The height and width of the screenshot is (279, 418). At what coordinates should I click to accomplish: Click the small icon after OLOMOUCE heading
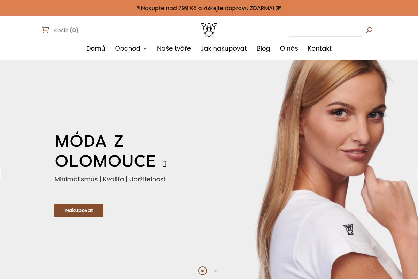point(164,164)
